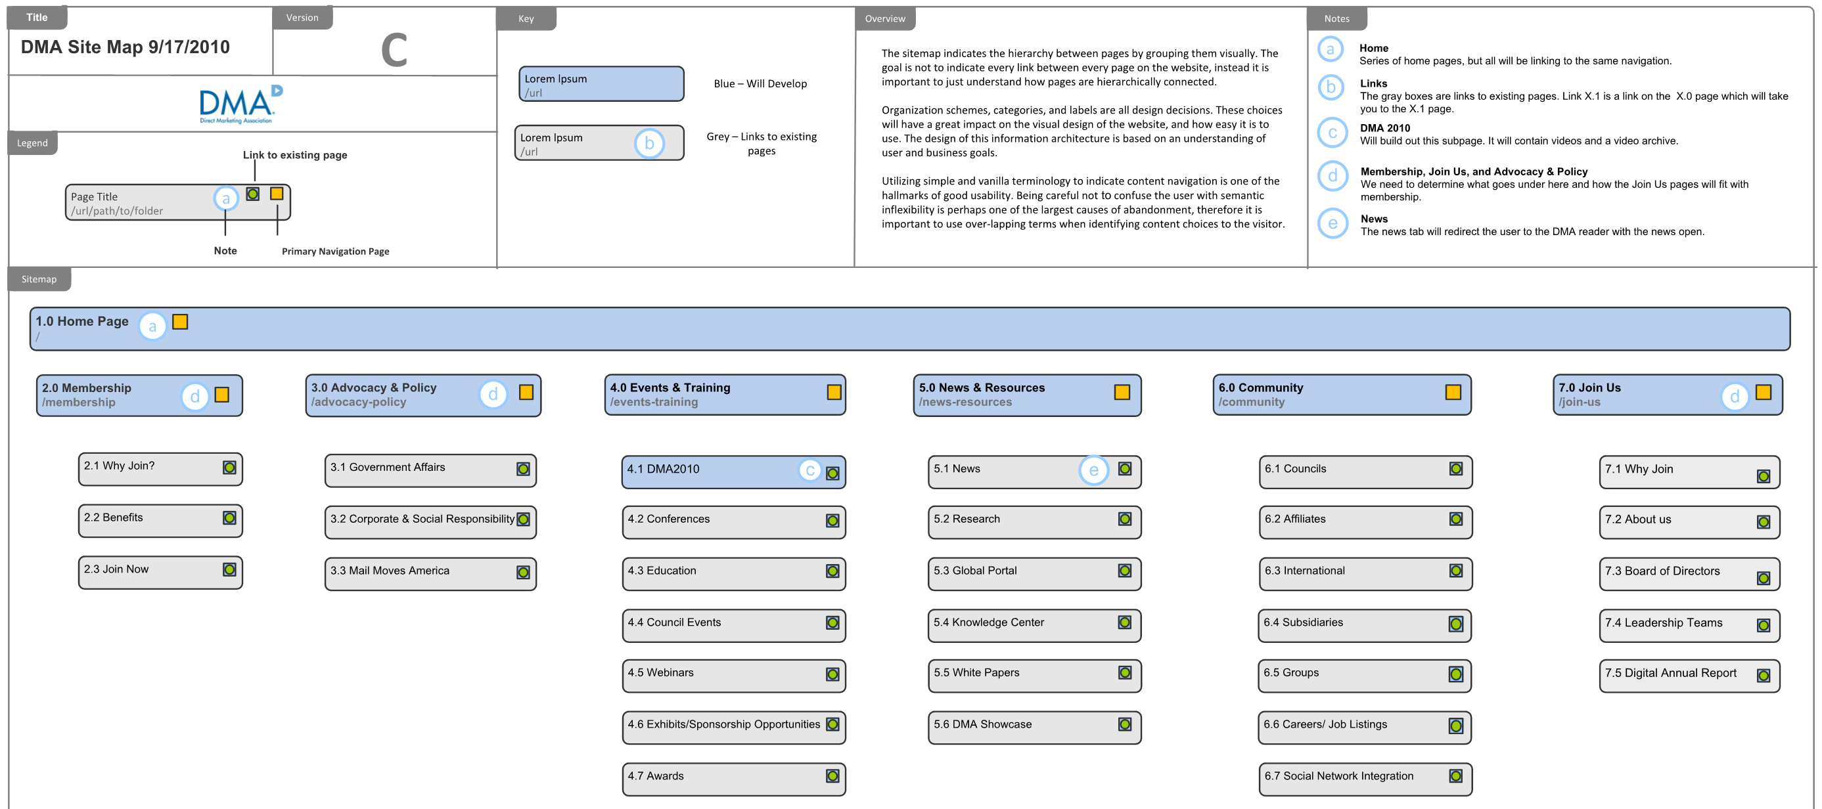Click note circle 'e' on 5.1 News
The width and height of the screenshot is (1822, 809).
click(1093, 470)
